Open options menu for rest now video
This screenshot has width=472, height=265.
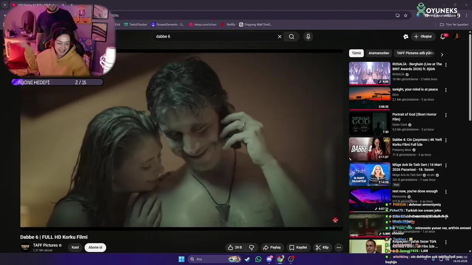446,192
